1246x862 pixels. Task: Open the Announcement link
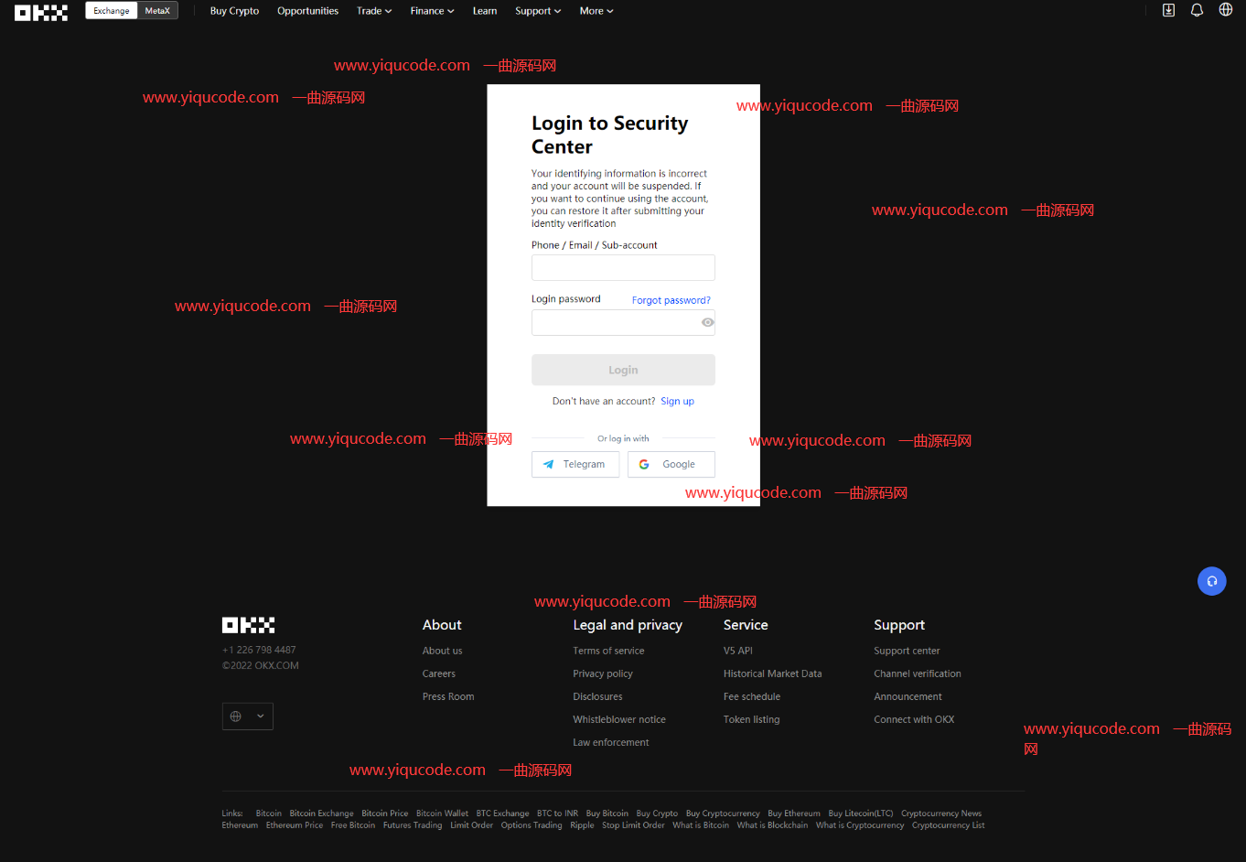click(x=908, y=696)
